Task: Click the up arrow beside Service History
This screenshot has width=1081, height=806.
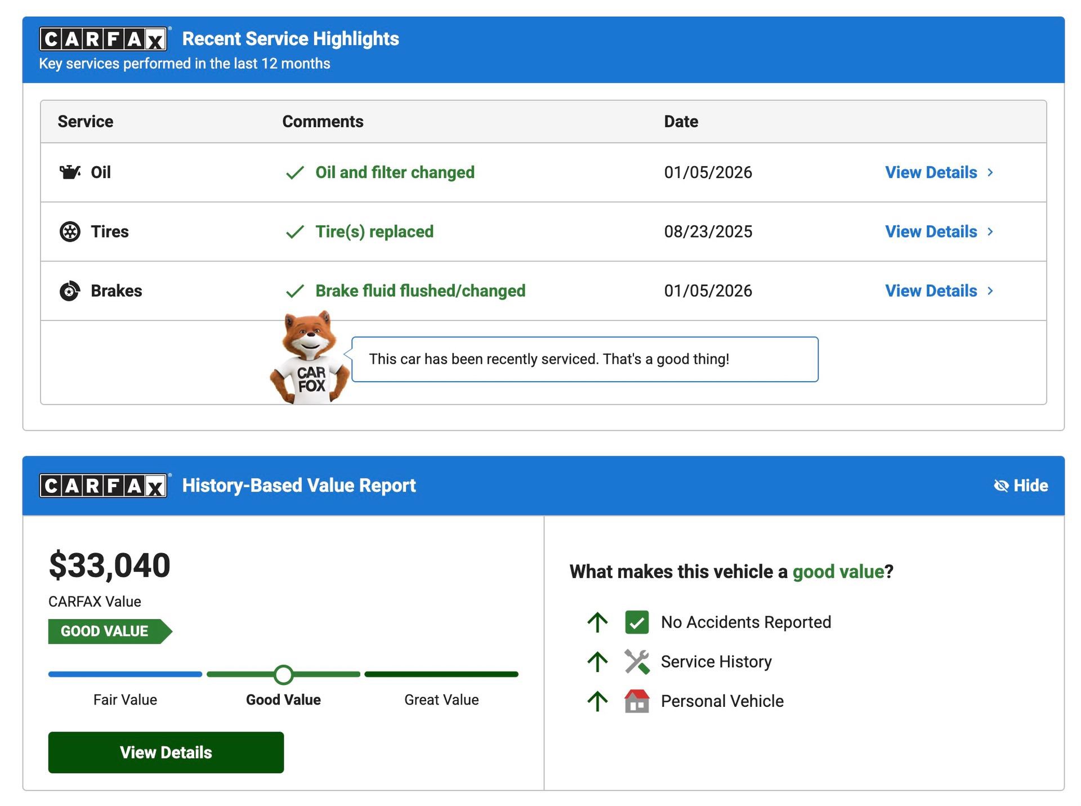Action: 597,662
